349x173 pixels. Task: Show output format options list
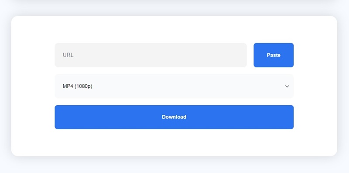coord(174,86)
